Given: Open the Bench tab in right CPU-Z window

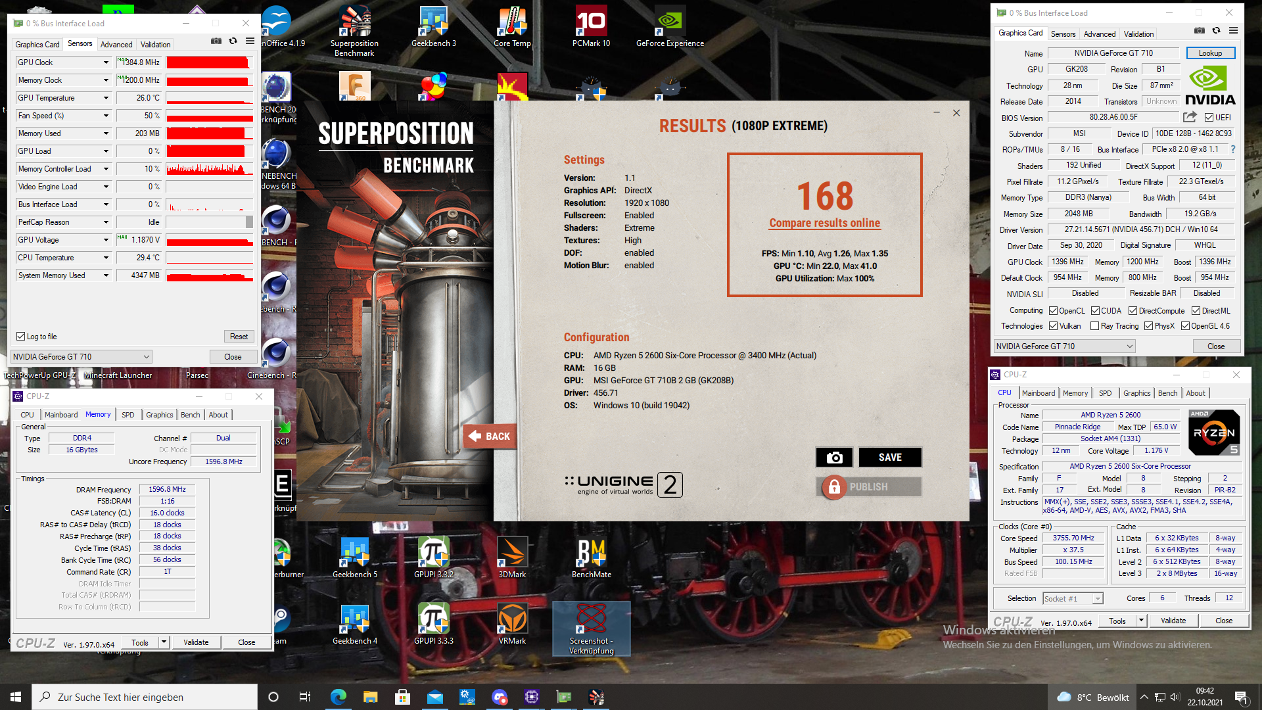Looking at the screenshot, I should click(x=1167, y=393).
